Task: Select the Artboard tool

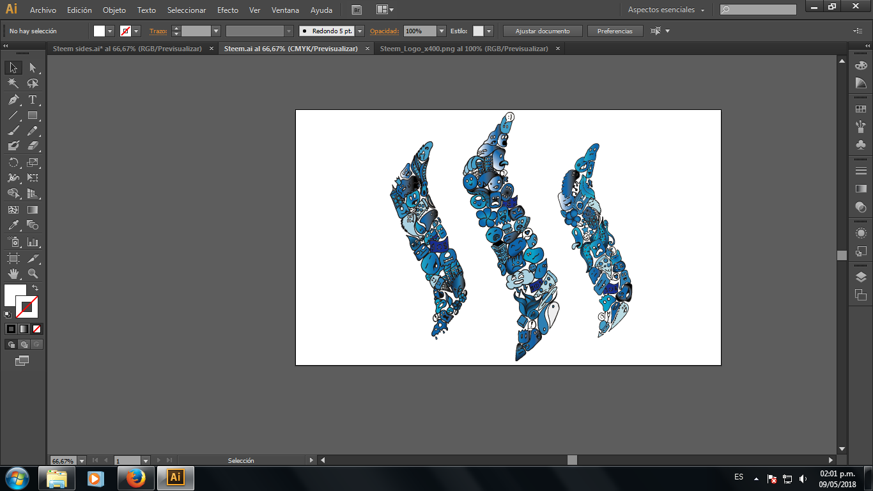Action: (13, 258)
